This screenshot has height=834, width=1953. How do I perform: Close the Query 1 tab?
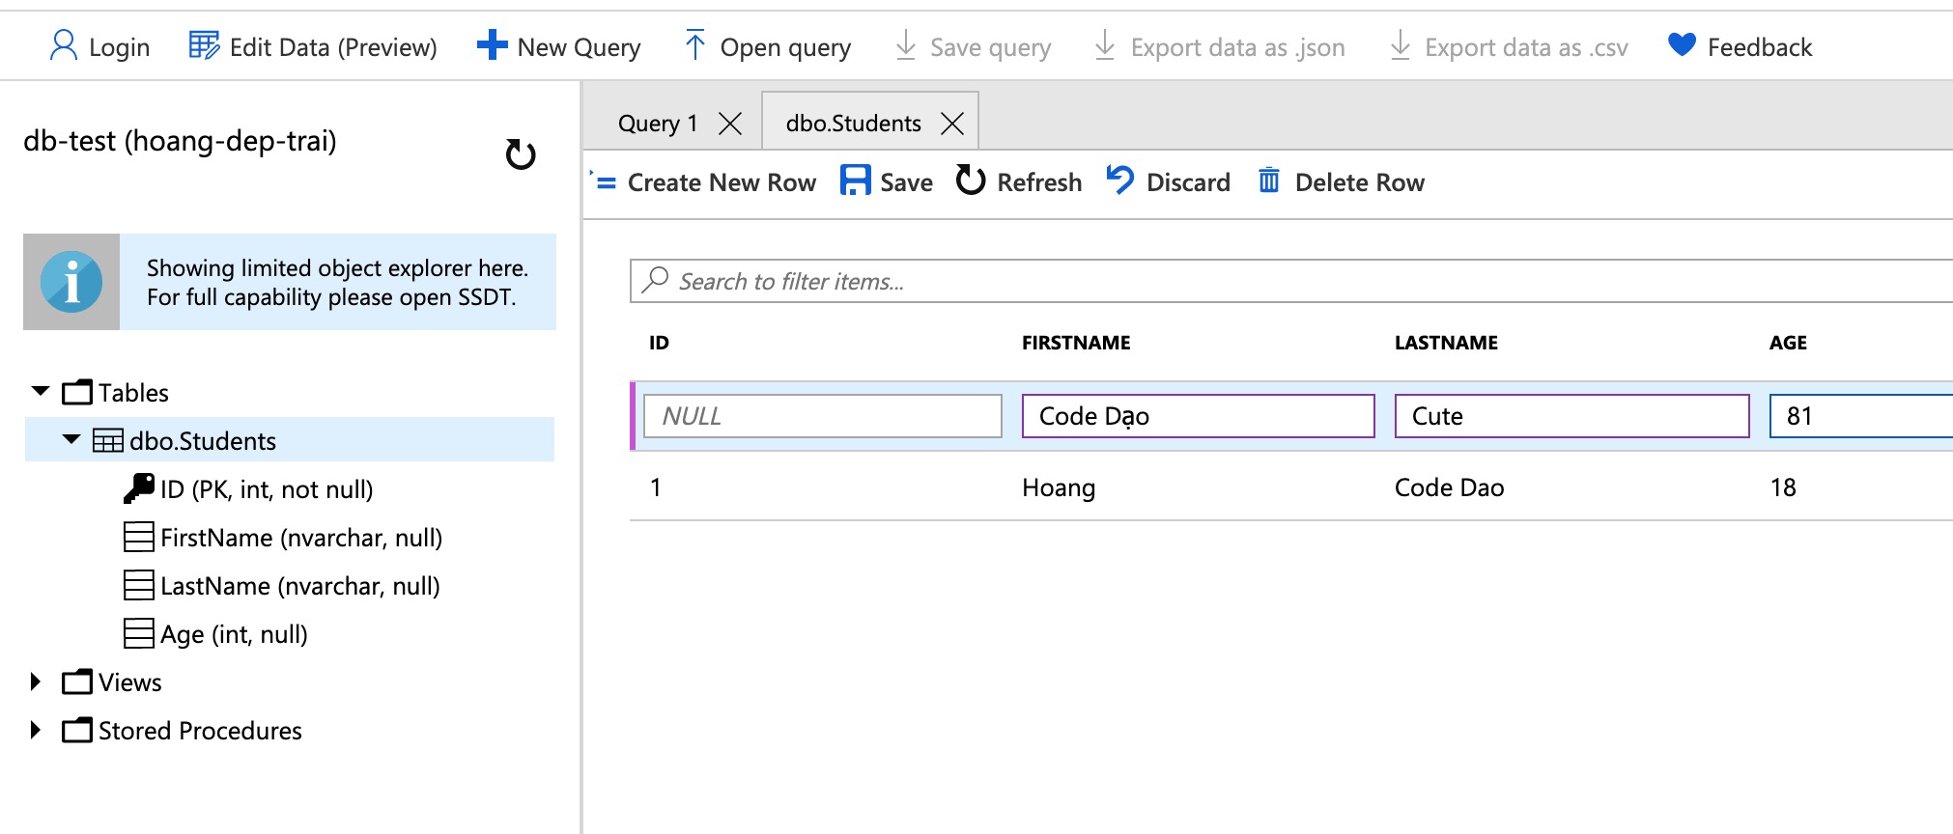point(731,124)
